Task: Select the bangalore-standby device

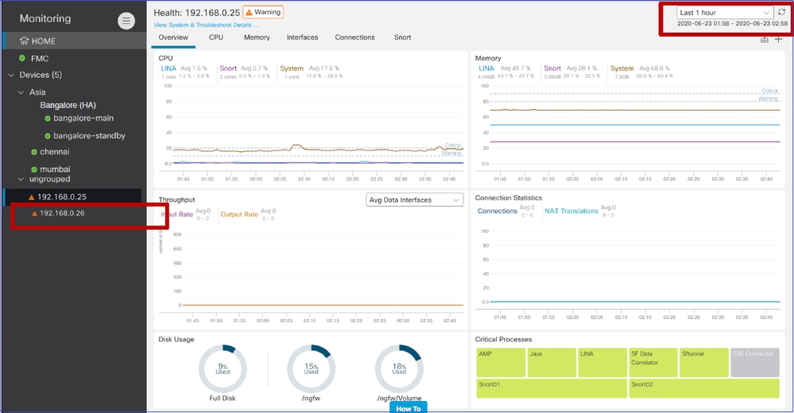Action: (x=89, y=136)
